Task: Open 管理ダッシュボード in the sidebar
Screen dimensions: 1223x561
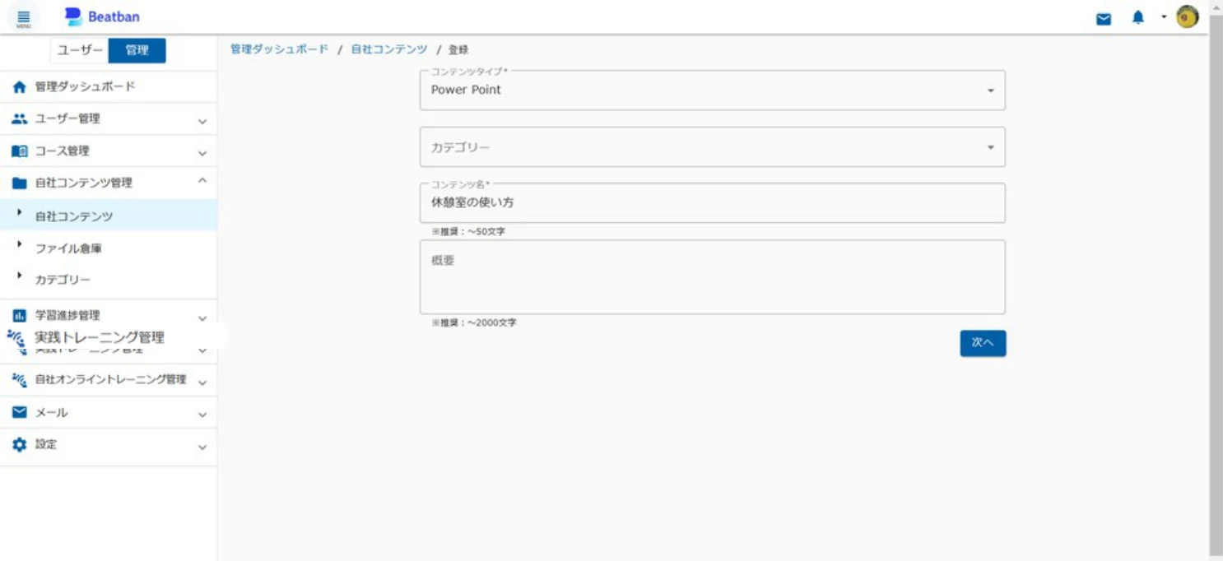Action: 109,86
